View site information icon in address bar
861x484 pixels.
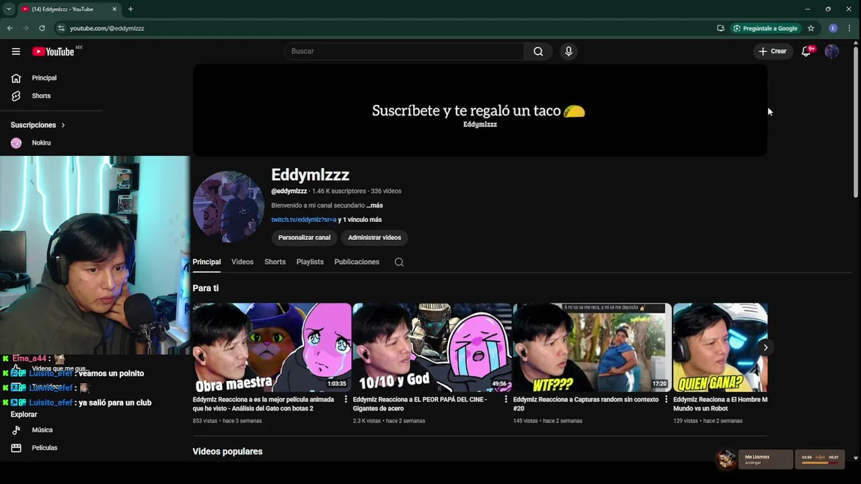(61, 28)
